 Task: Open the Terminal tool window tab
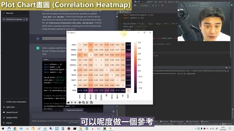[x=164, y=121]
